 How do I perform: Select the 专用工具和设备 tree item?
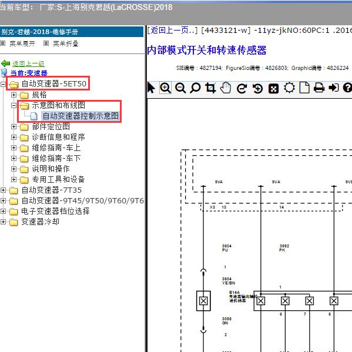coord(58,179)
